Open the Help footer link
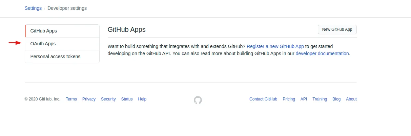Image resolution: width=411 pixels, height=136 pixels. [x=142, y=99]
